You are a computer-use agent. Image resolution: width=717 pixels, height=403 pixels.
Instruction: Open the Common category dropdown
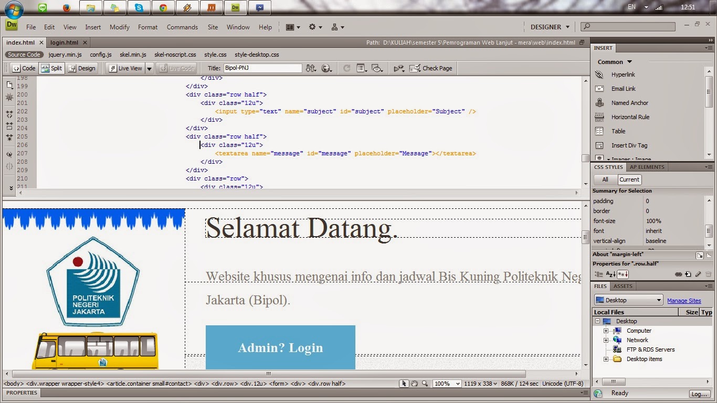click(x=615, y=62)
